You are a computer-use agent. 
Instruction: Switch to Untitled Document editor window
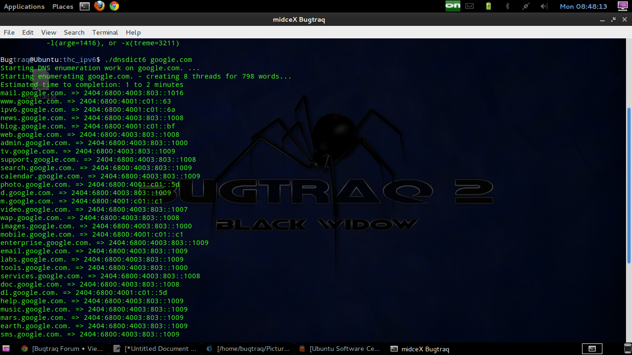tap(155, 349)
